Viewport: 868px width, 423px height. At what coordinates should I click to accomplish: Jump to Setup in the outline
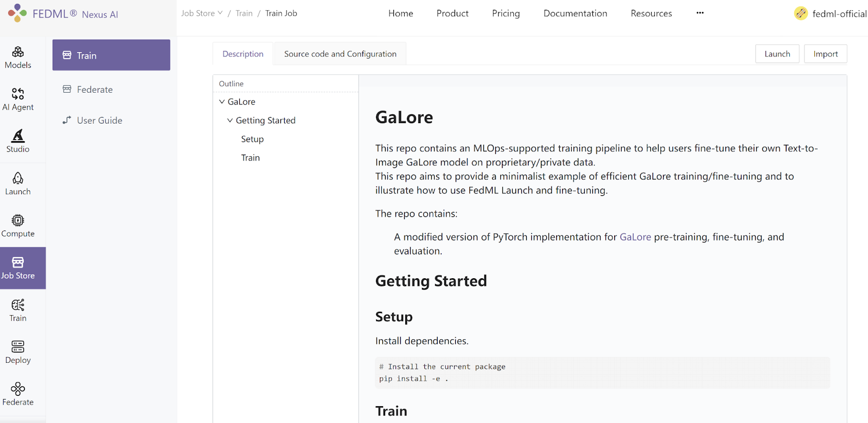tap(252, 139)
